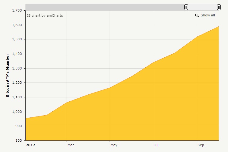228x152 pixels.
Task: Click the Bitcoin ATMs Number axis title
Action: (x=7, y=76)
